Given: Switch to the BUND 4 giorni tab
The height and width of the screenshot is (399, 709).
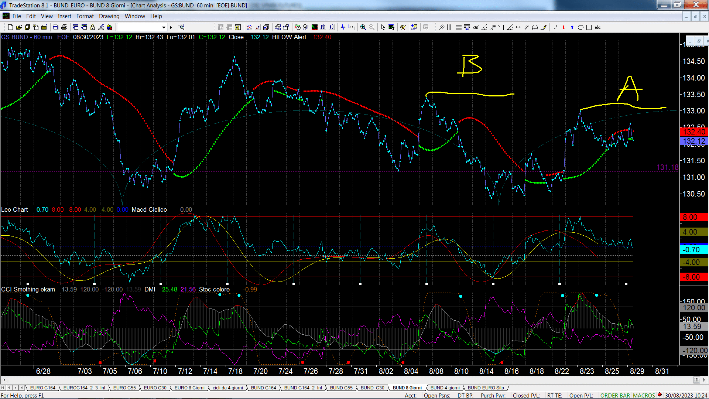Looking at the screenshot, I should [445, 388].
